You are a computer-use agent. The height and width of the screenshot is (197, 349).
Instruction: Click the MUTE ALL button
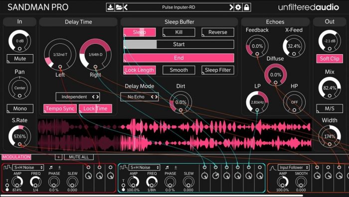79,157
